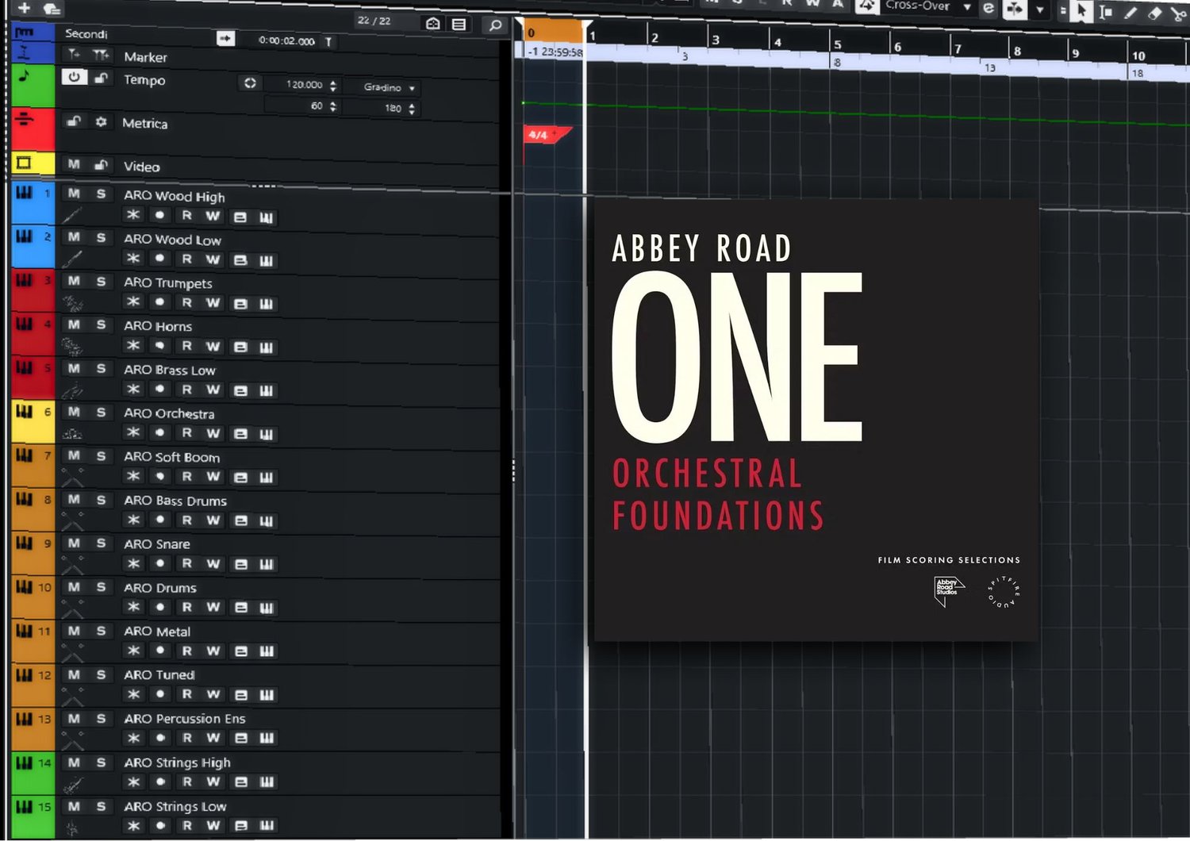Viewport: 1190px width, 841px height.
Task: Click the yellow color strip of ARO Orchestra
Action: [x=33, y=422]
